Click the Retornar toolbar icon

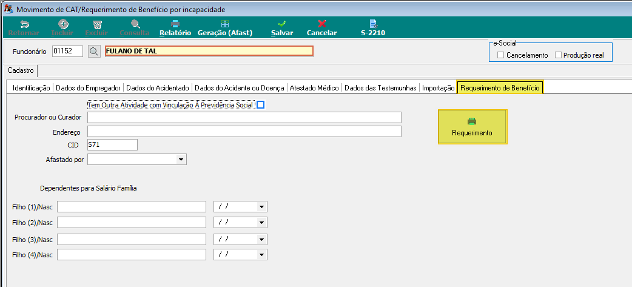(24, 24)
